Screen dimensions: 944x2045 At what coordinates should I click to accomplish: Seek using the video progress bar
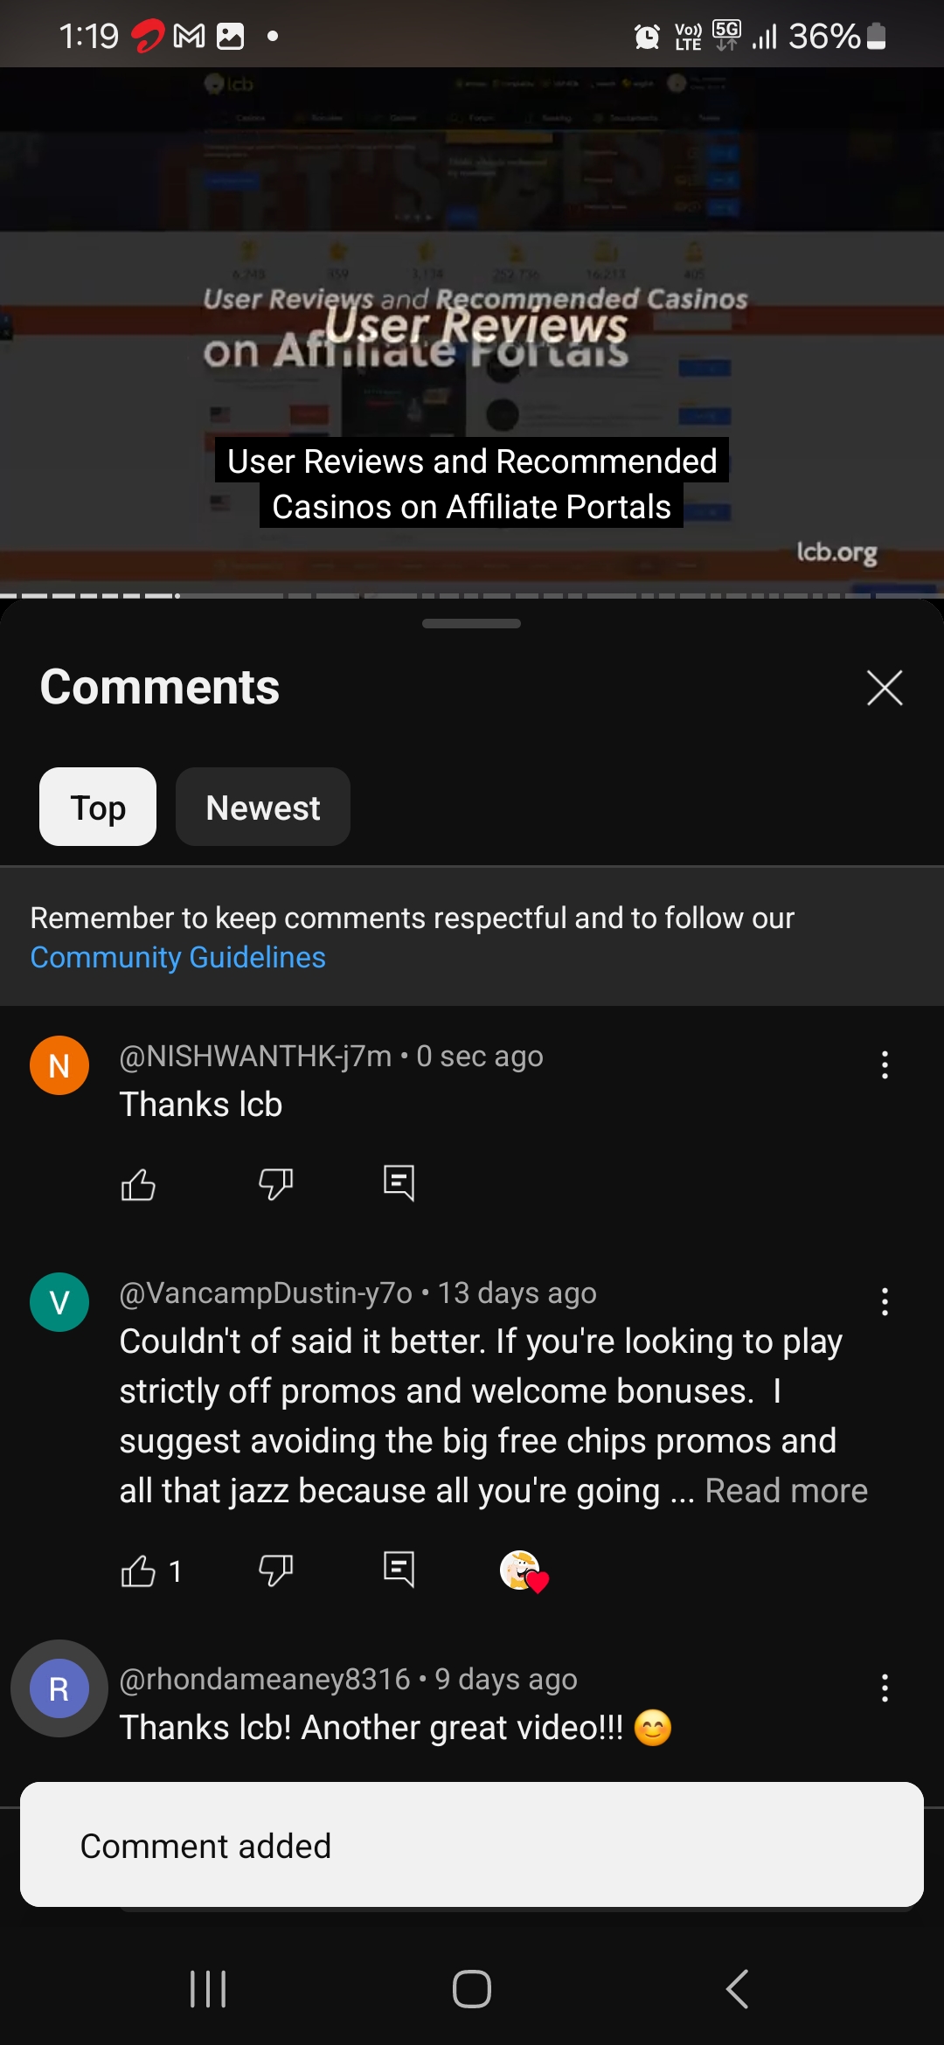click(x=472, y=595)
